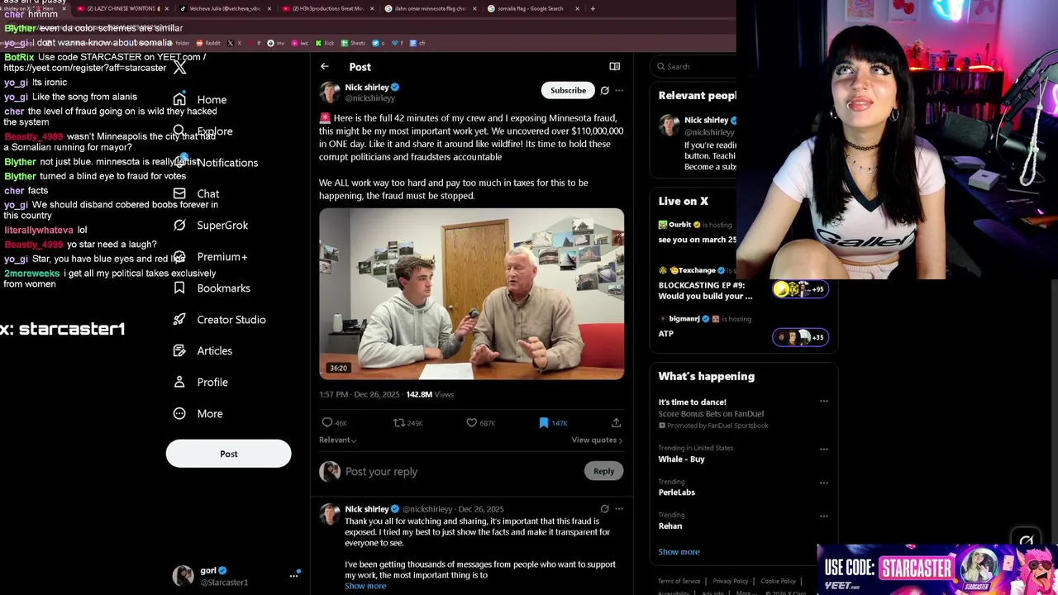Image resolution: width=1058 pixels, height=595 pixels.
Task: Open the Terms of Service link
Action: pos(679,581)
